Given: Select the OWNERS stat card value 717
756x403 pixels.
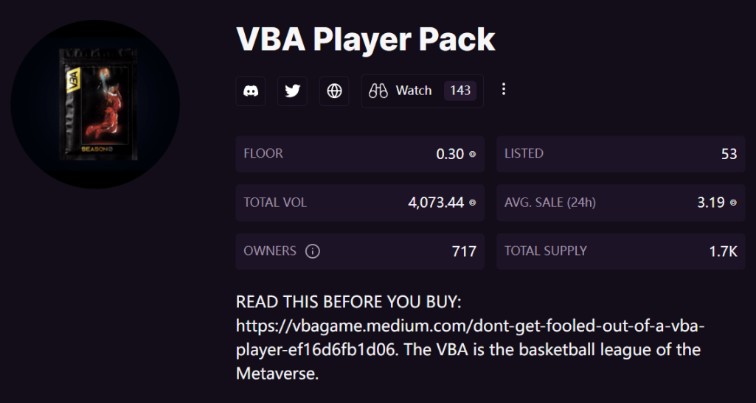Looking at the screenshot, I should (464, 251).
